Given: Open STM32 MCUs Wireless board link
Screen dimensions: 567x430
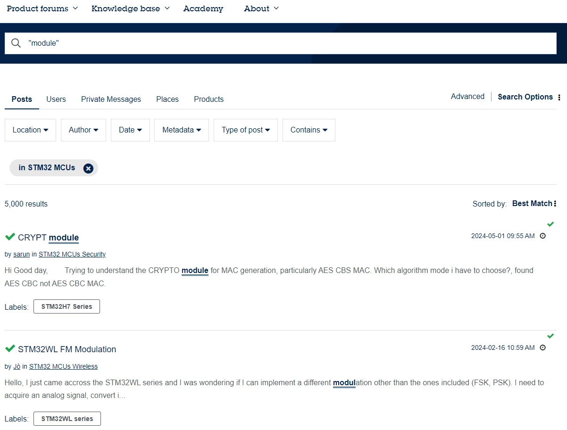Looking at the screenshot, I should (x=63, y=366).
